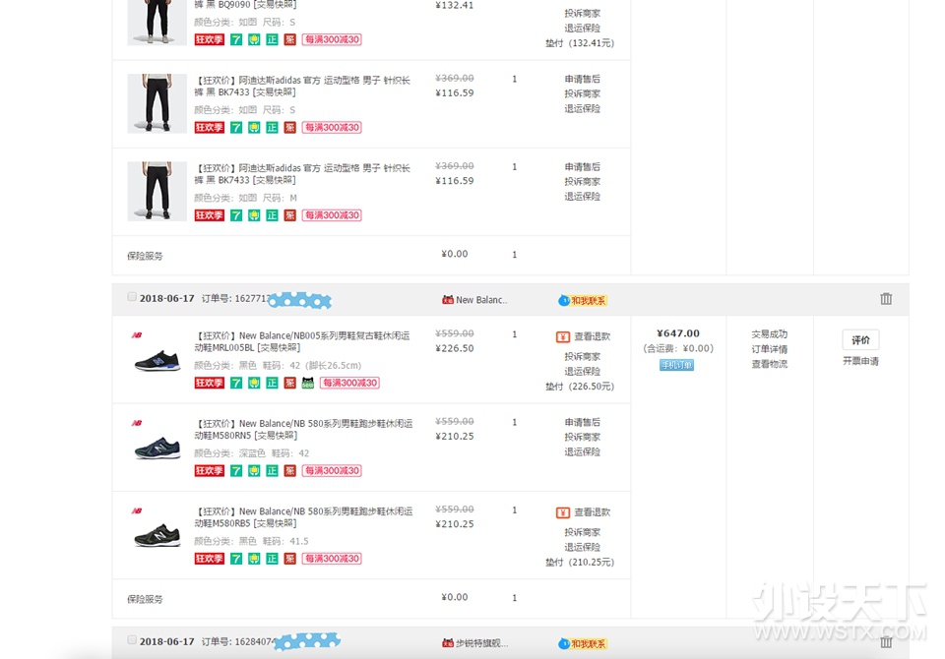Open the MRL005BL black shoe thumbnail
Viewport: 945px width, 659px height.
(x=157, y=360)
